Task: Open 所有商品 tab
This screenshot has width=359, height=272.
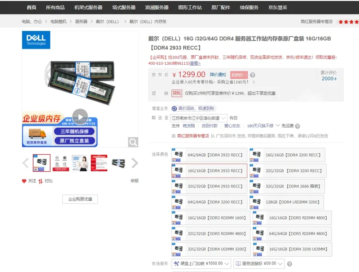Action: click(55, 7)
